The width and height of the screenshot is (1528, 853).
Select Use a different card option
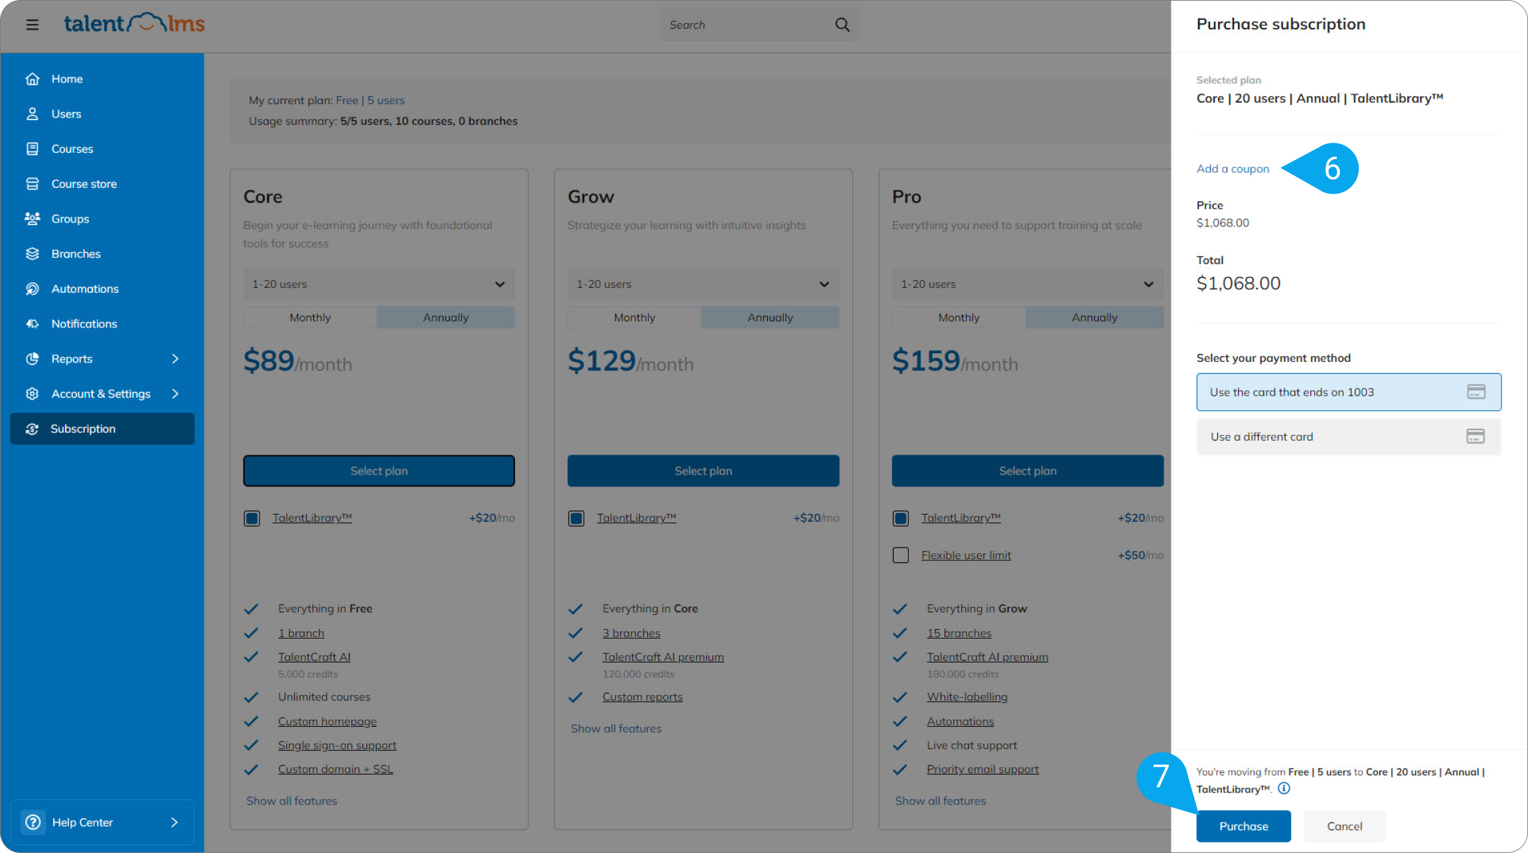click(1348, 436)
